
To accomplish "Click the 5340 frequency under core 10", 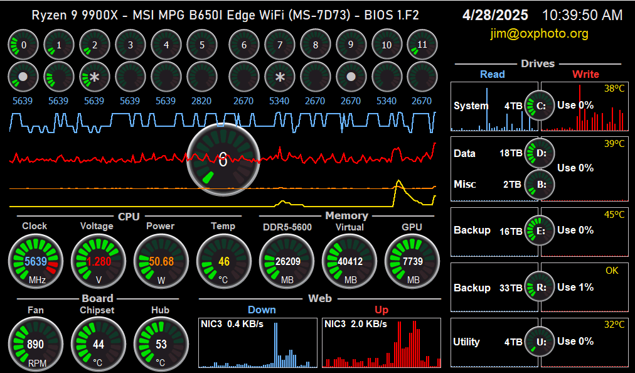I will pyautogui.click(x=387, y=101).
